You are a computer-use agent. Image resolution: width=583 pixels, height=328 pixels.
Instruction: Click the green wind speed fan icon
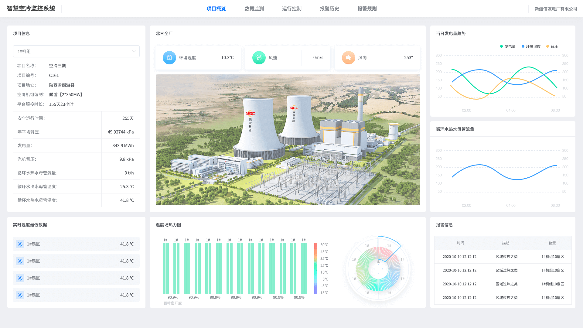click(259, 58)
